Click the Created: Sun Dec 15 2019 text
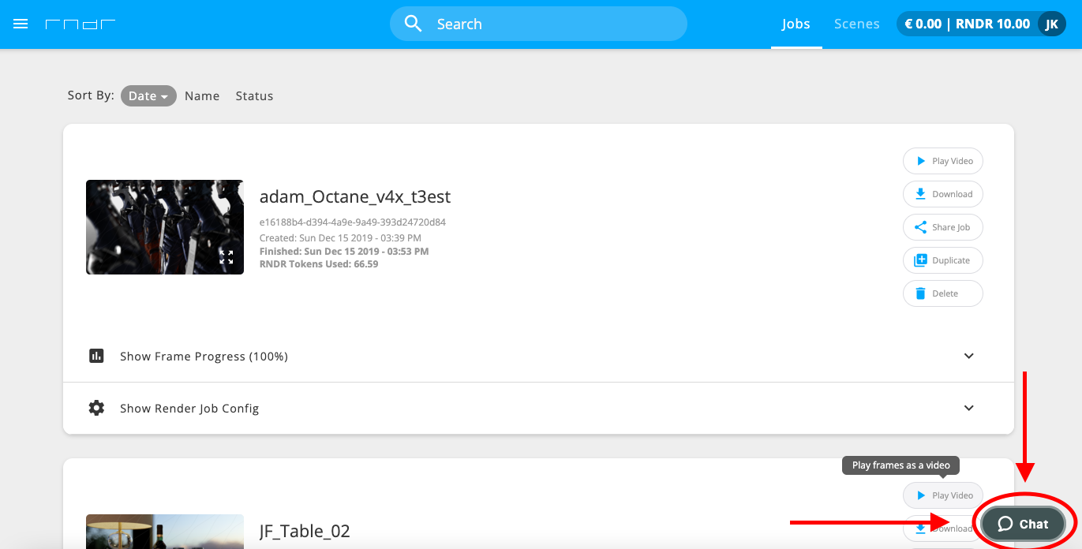 [x=340, y=238]
